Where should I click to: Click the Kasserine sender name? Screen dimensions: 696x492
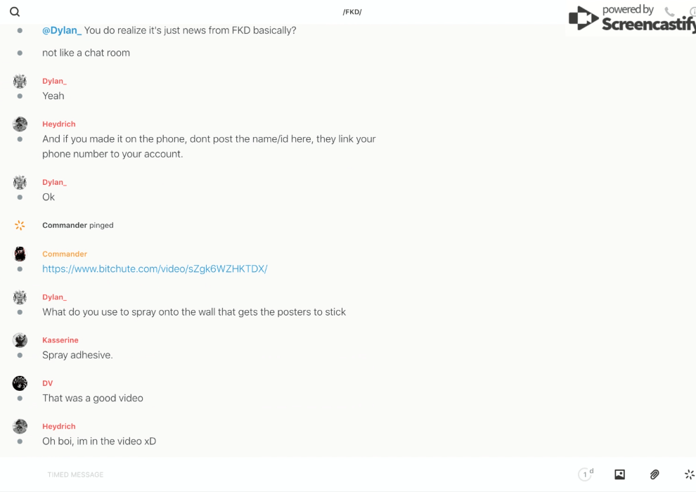coord(60,340)
